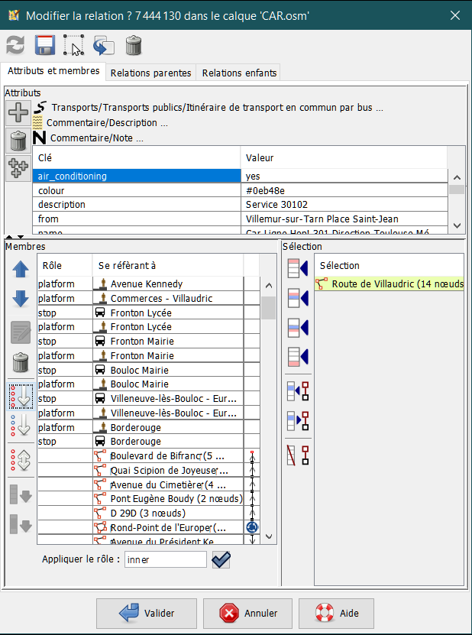
Task: Select Route de Villaudric in Sélection list
Action: [390, 283]
